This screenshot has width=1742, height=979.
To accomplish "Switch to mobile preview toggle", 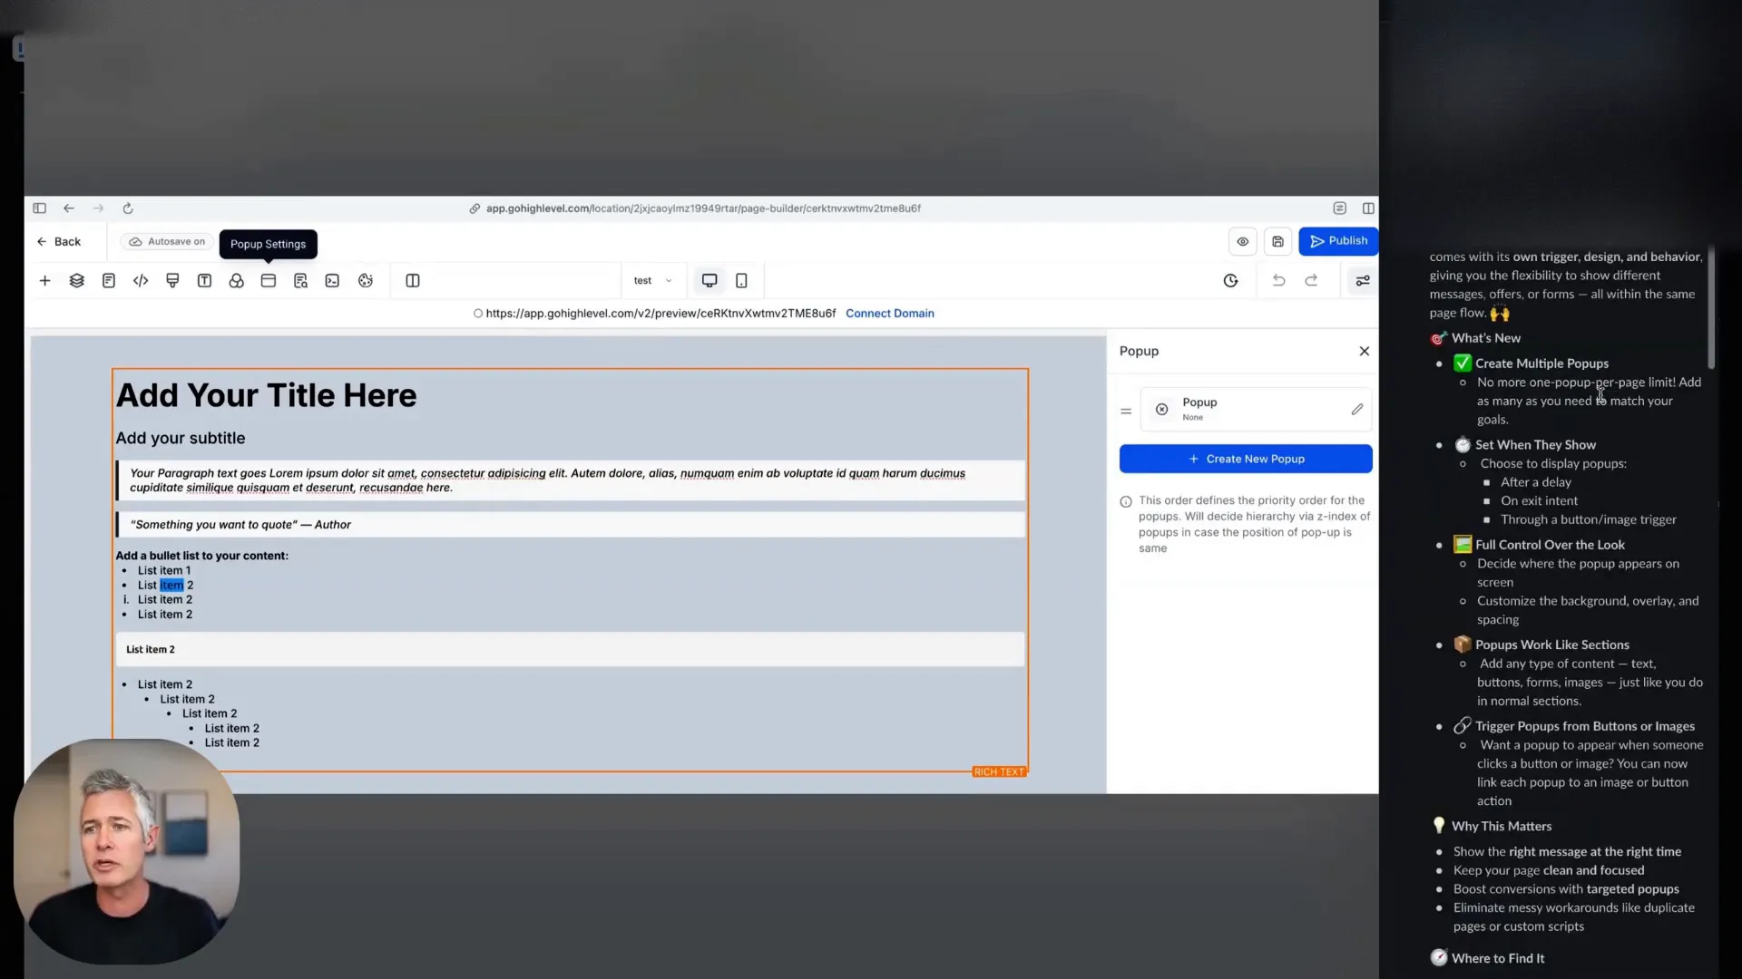I will tap(741, 280).
